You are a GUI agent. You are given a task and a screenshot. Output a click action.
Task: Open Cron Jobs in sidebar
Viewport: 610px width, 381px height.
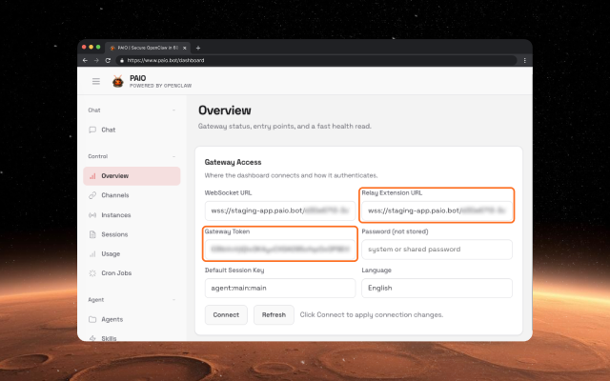[x=115, y=273]
